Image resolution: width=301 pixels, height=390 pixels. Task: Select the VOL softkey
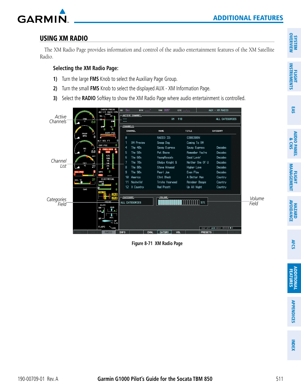pos(178,232)
